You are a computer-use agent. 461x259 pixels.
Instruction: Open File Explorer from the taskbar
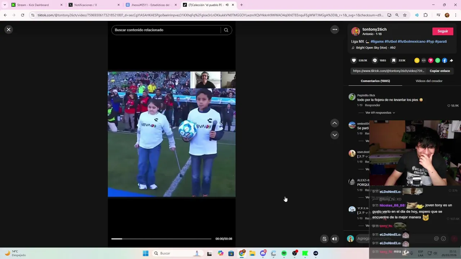click(x=252, y=253)
